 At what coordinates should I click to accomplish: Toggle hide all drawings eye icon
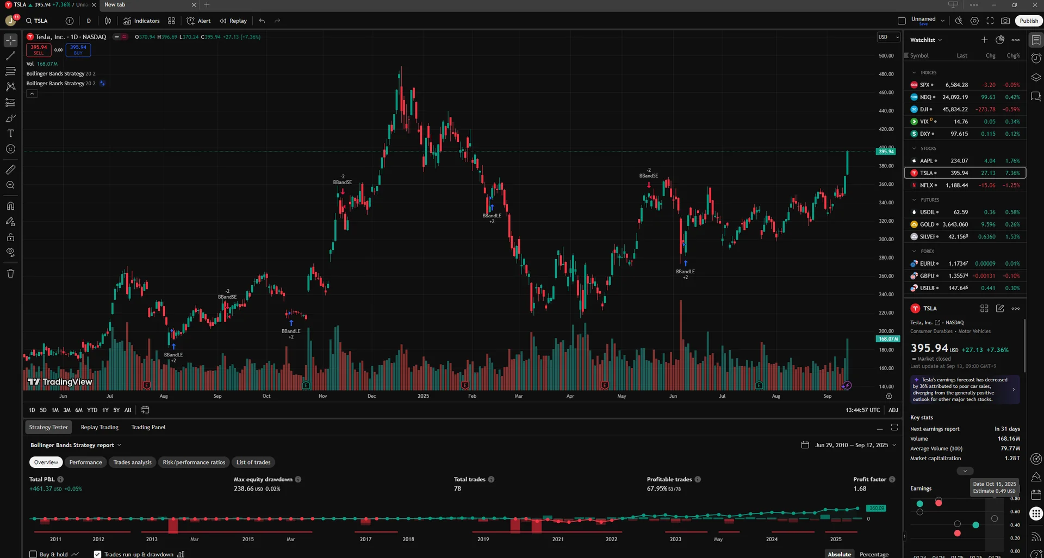click(10, 253)
